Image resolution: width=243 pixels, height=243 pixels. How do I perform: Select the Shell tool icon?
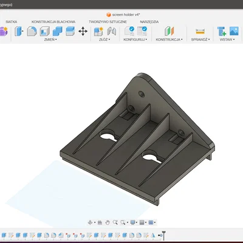[44, 32]
